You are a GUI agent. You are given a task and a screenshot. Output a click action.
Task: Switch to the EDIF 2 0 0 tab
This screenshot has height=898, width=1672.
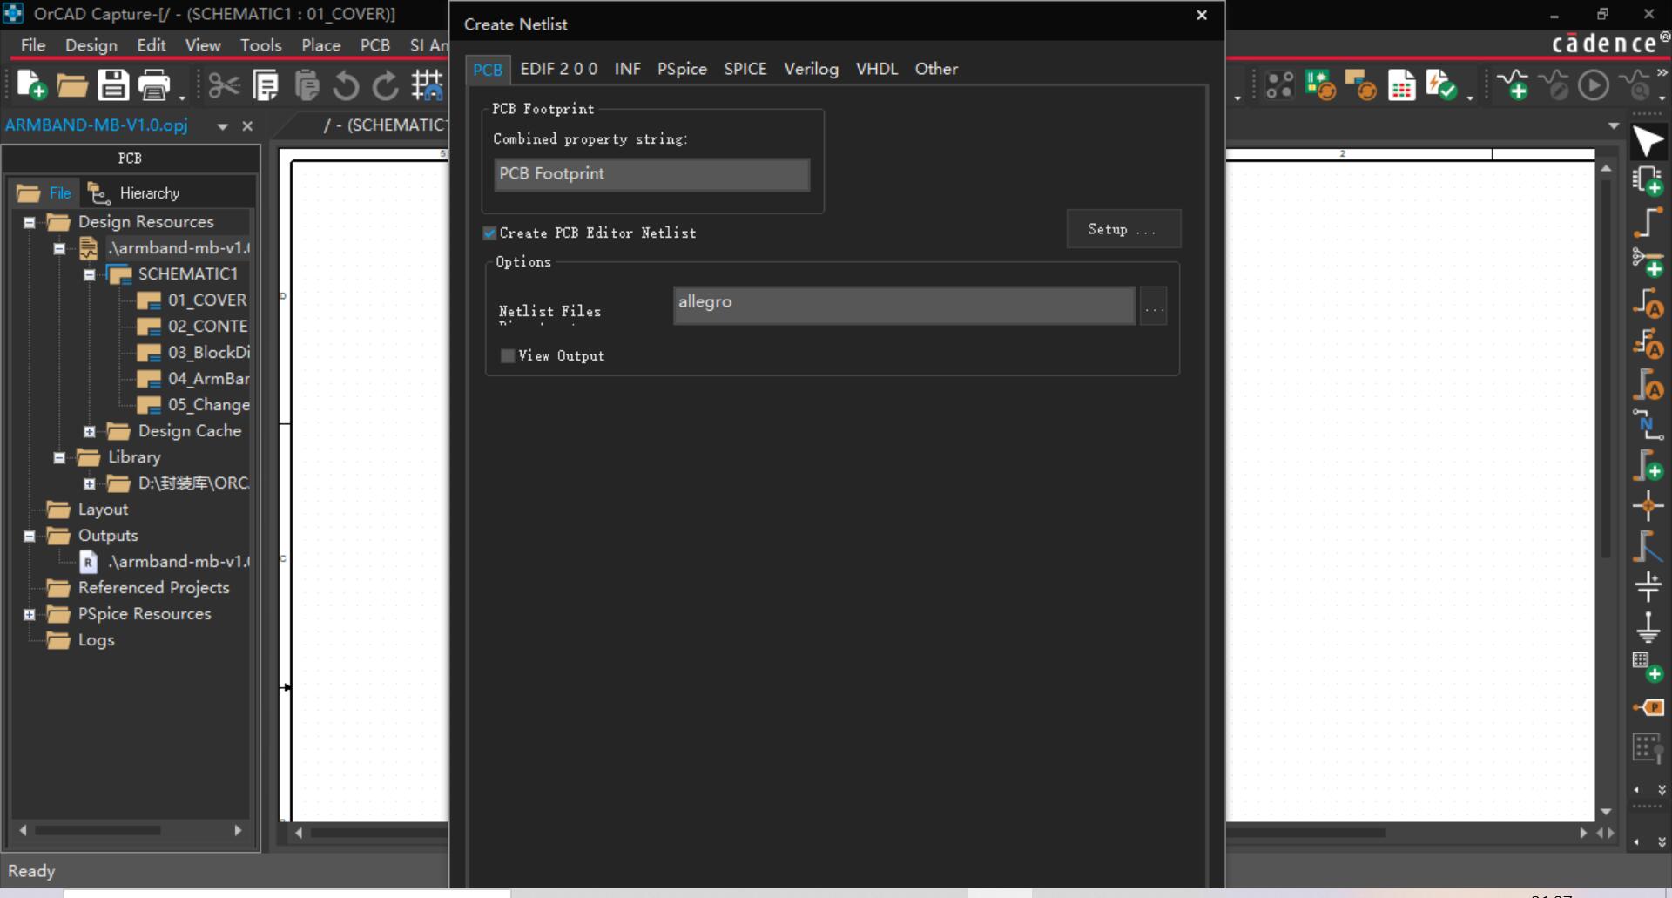tap(558, 69)
